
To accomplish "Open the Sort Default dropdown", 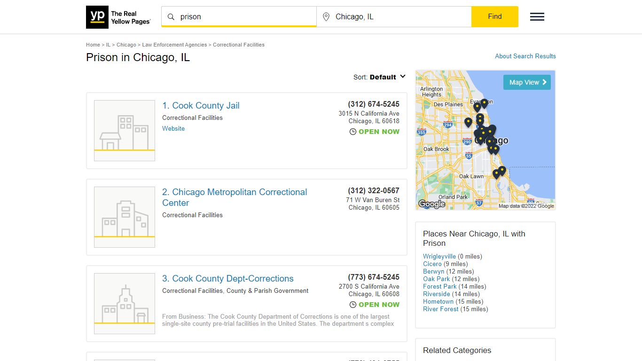I will pyautogui.click(x=379, y=77).
